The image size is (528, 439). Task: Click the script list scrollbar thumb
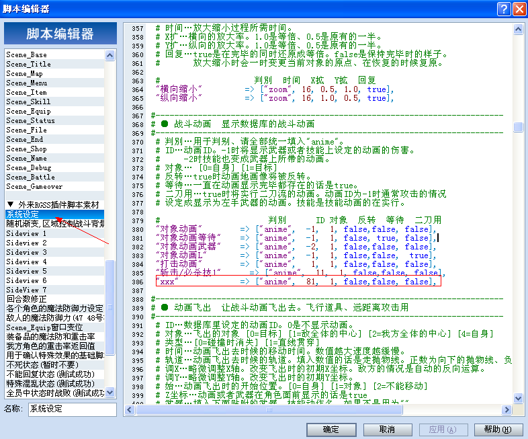pyautogui.click(x=109, y=307)
